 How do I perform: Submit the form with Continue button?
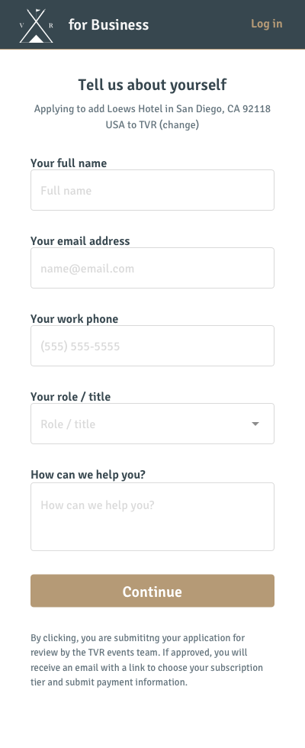click(x=152, y=591)
